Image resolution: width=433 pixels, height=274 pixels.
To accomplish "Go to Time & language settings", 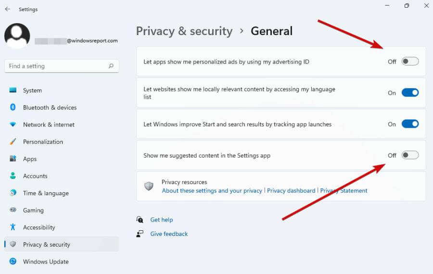I will pyautogui.click(x=46, y=193).
